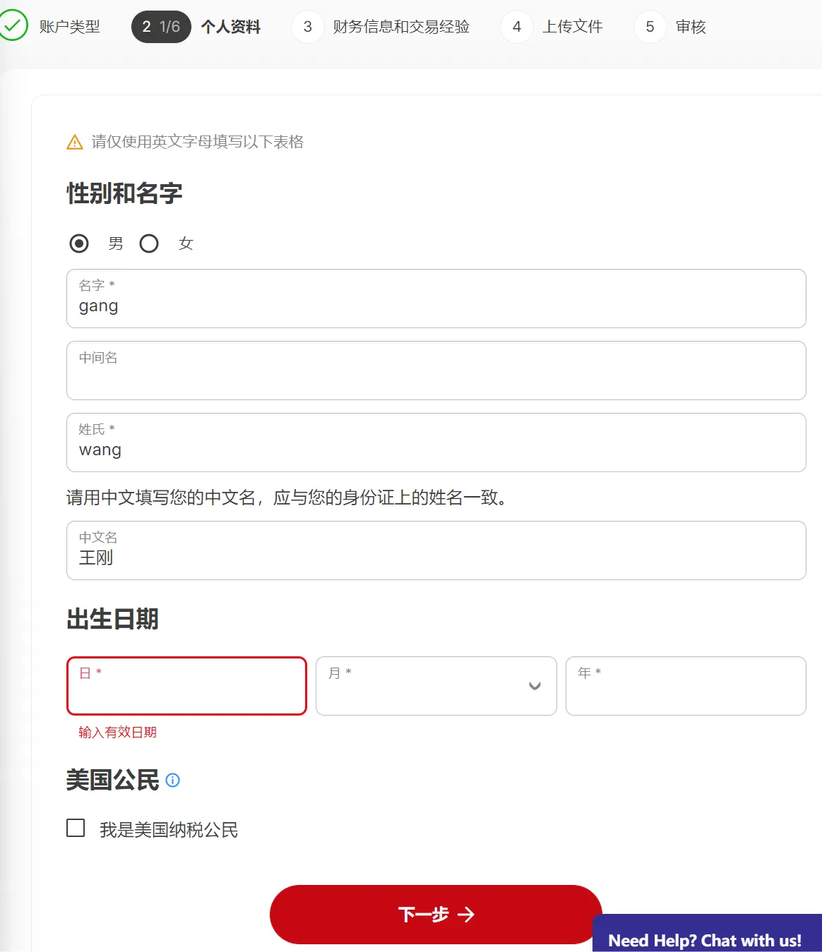Image resolution: width=822 pixels, height=952 pixels.
Task: Select the 男 gender radio button
Action: coord(78,243)
